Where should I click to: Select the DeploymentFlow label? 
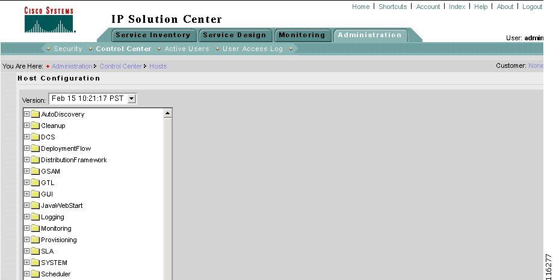click(66, 148)
